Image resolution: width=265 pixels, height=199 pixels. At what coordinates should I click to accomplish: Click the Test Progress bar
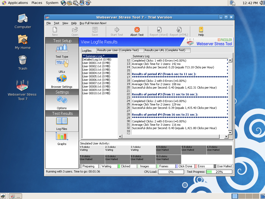[219, 172]
